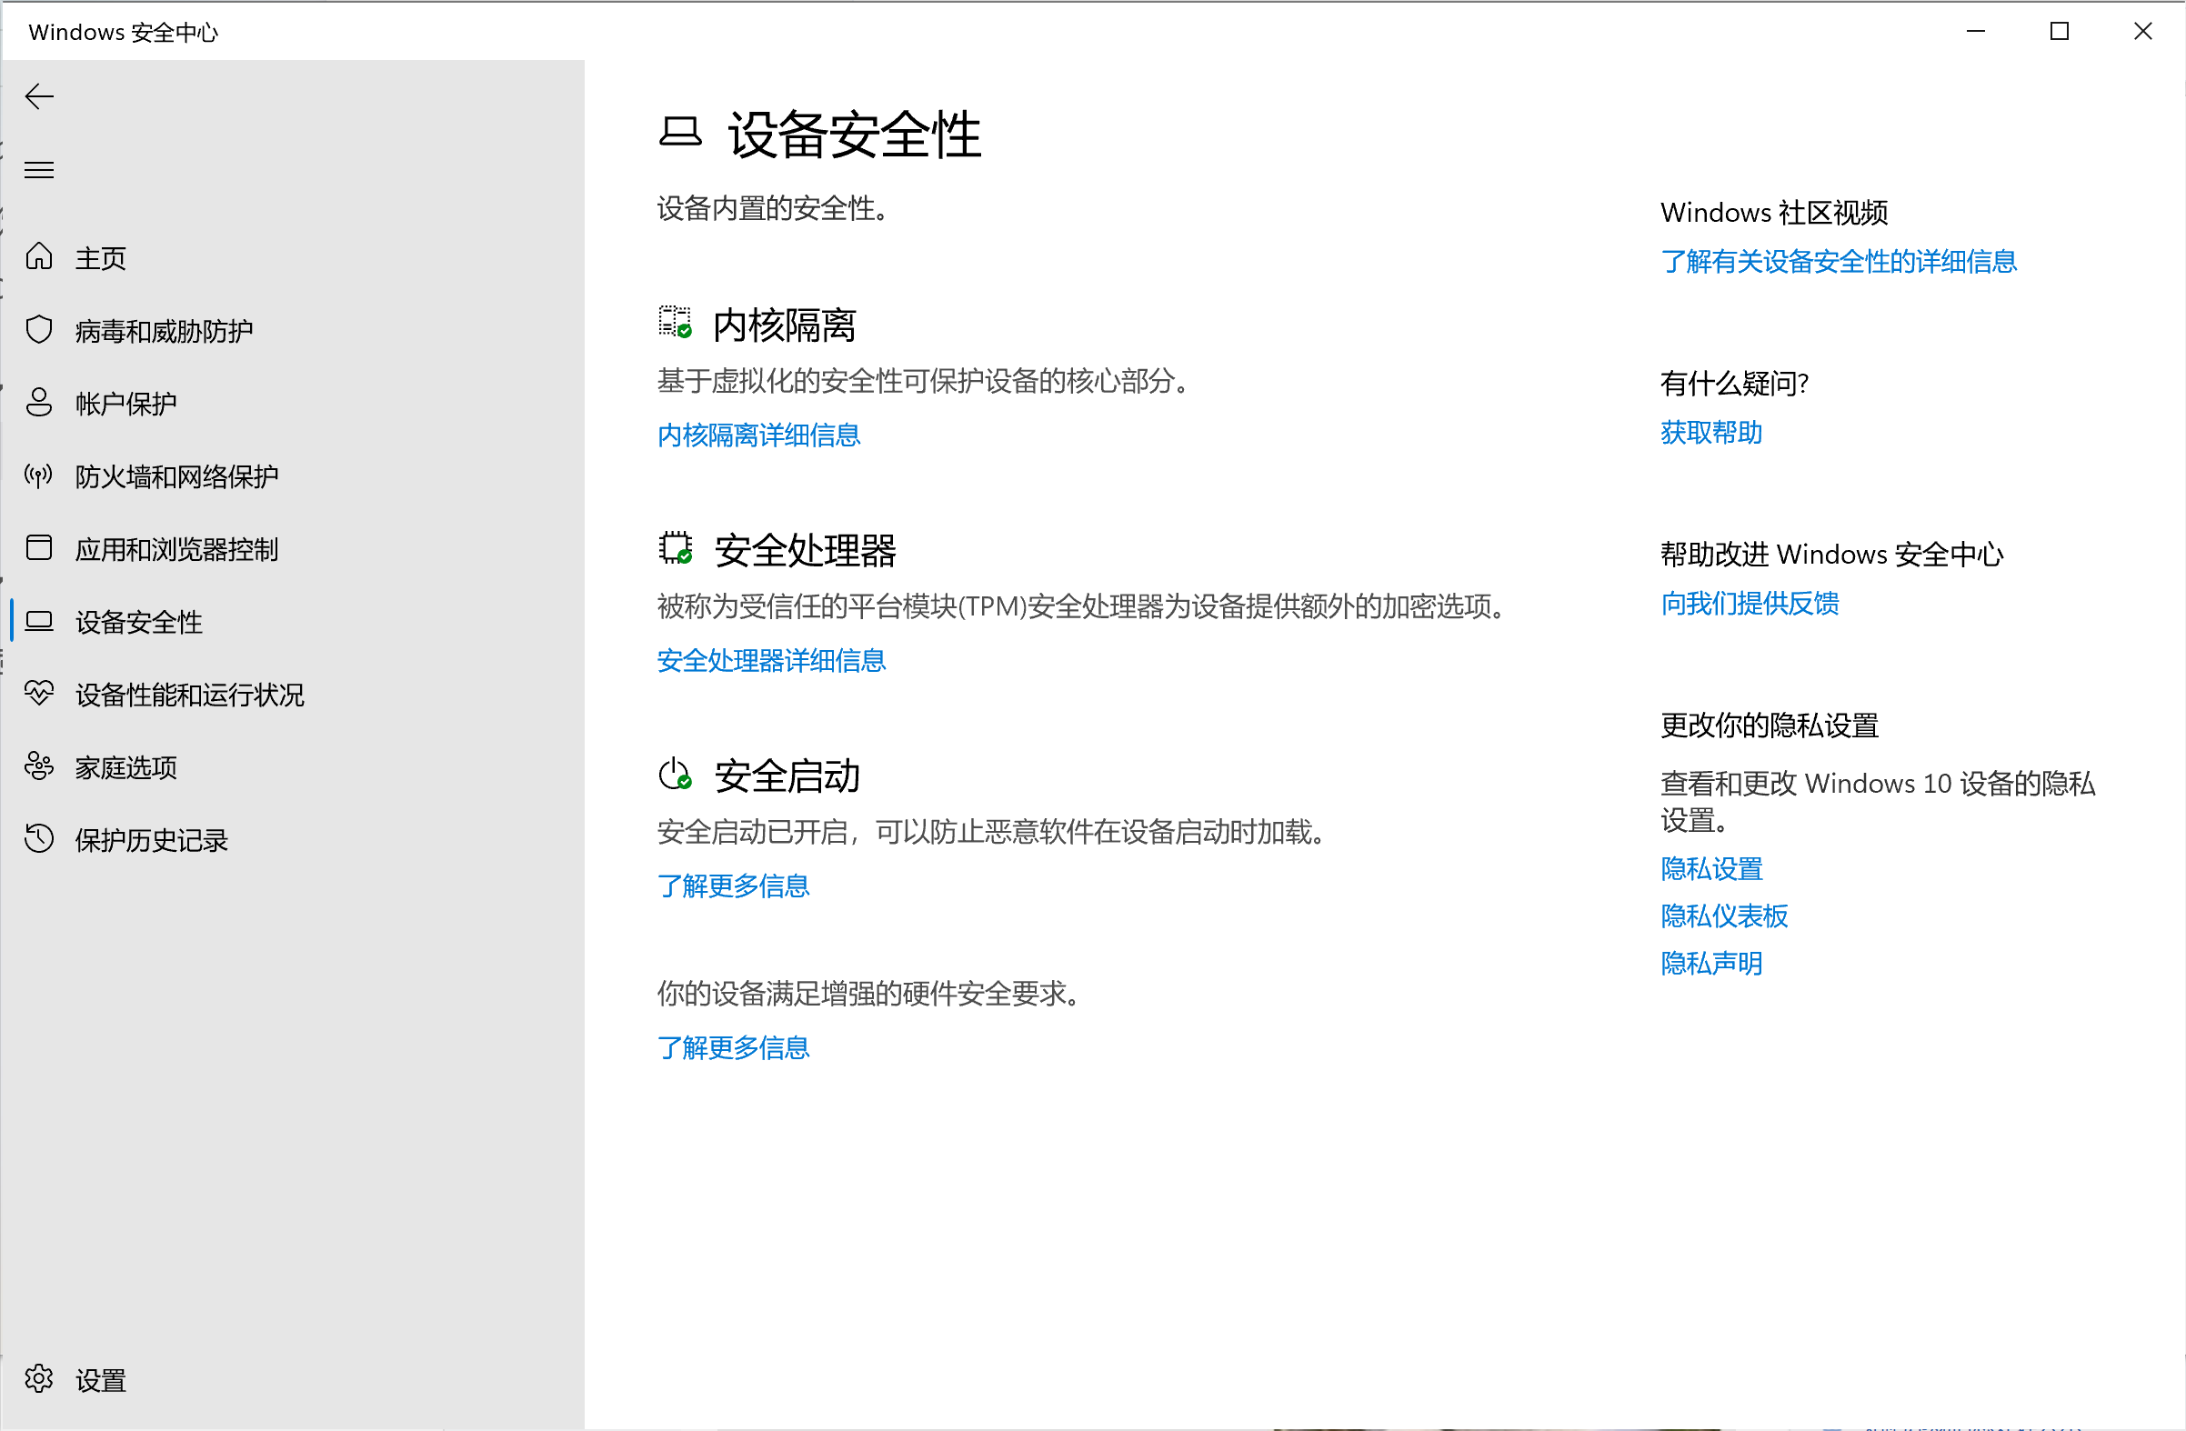The height and width of the screenshot is (1431, 2186).
Task: Open 帐户保护 person icon
Action: click(x=38, y=402)
